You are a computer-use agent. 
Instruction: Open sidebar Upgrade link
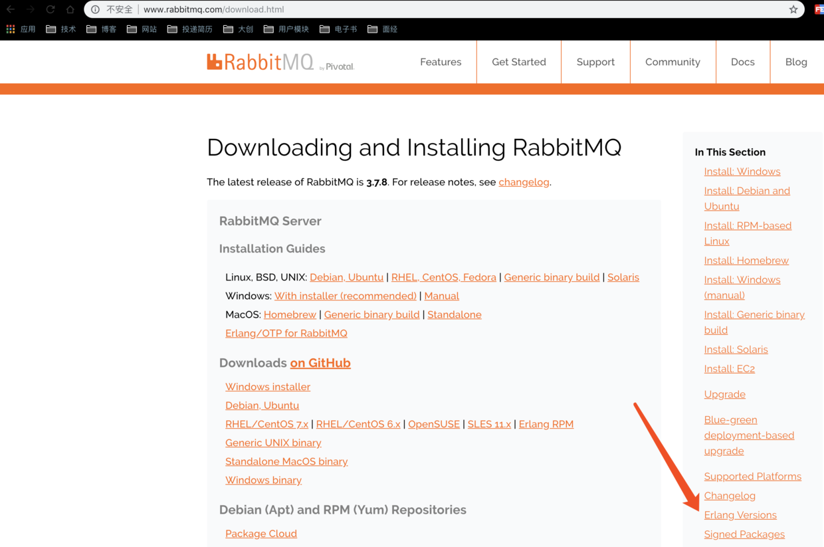725,394
